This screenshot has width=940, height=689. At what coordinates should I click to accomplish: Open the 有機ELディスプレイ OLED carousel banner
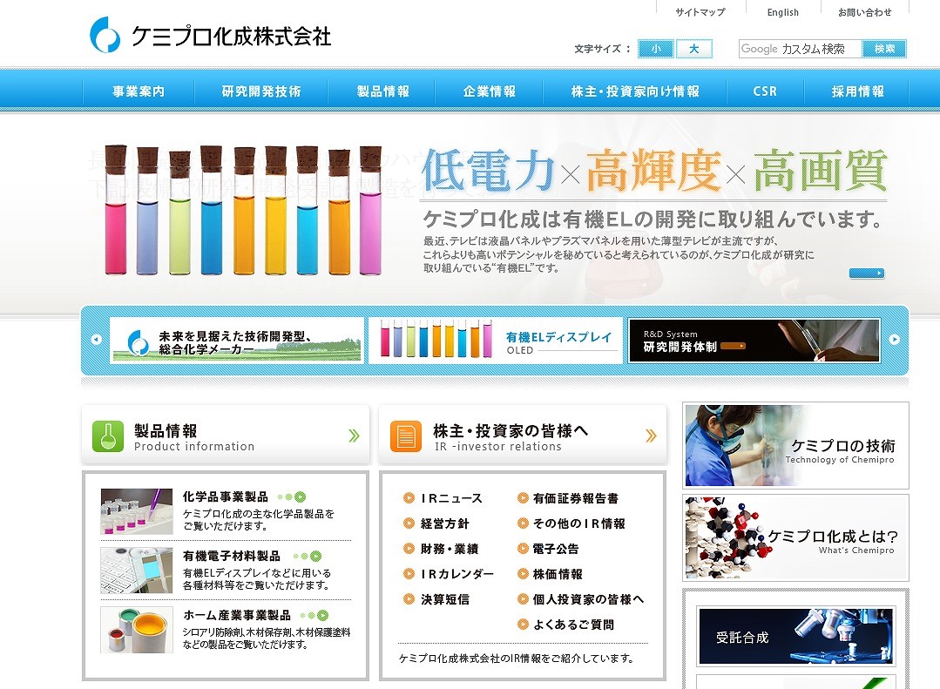click(496, 340)
